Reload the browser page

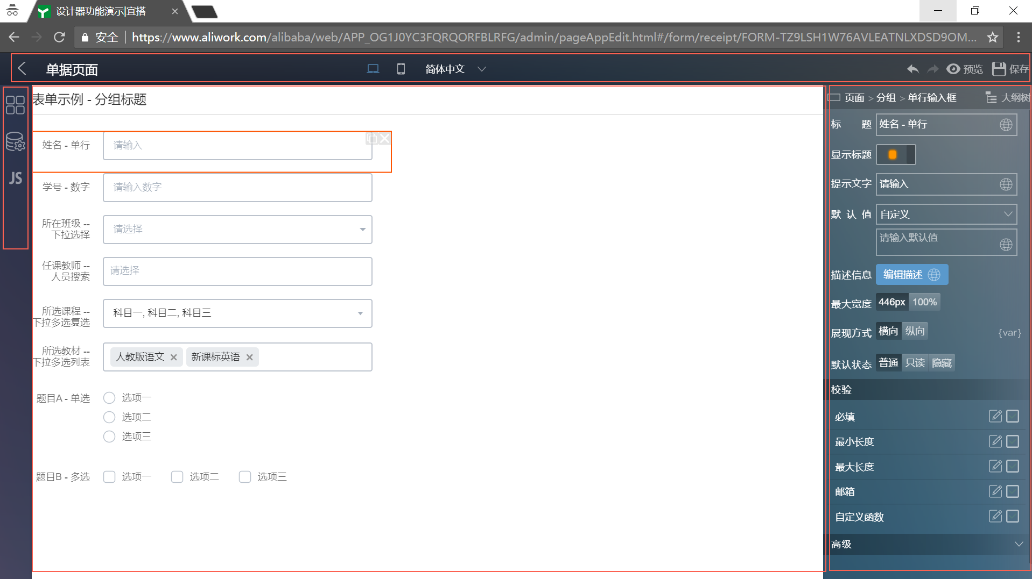coord(59,37)
